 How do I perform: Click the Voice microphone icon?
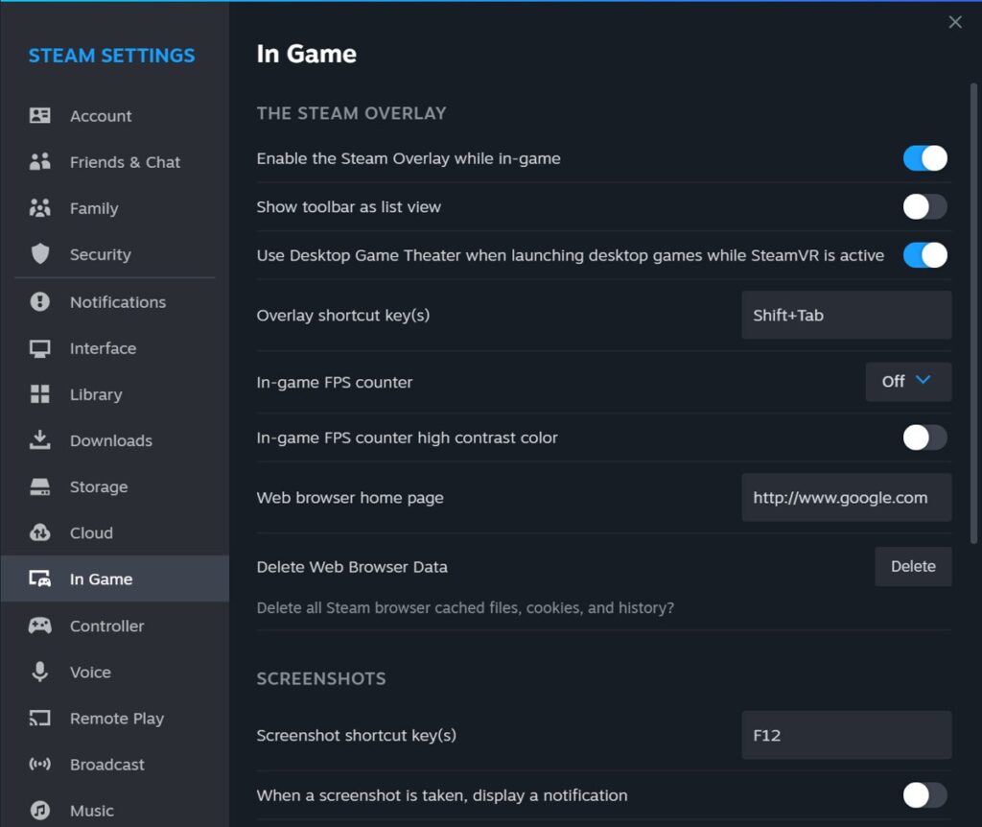(40, 672)
